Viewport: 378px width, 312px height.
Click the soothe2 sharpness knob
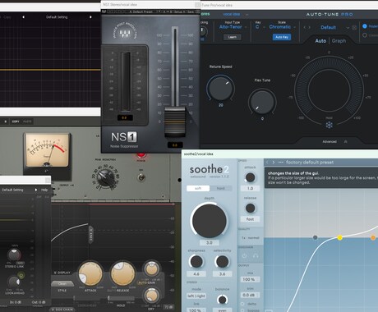[196, 262]
